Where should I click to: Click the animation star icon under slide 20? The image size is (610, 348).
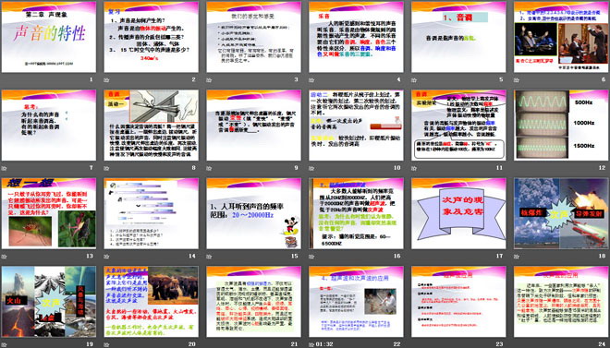[x=106, y=344]
